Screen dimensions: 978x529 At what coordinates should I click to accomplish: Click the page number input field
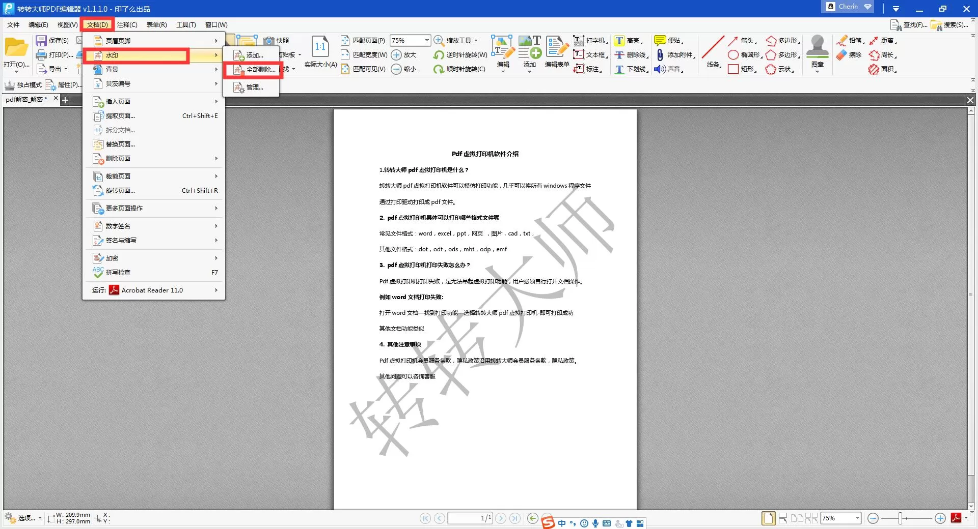coord(470,518)
